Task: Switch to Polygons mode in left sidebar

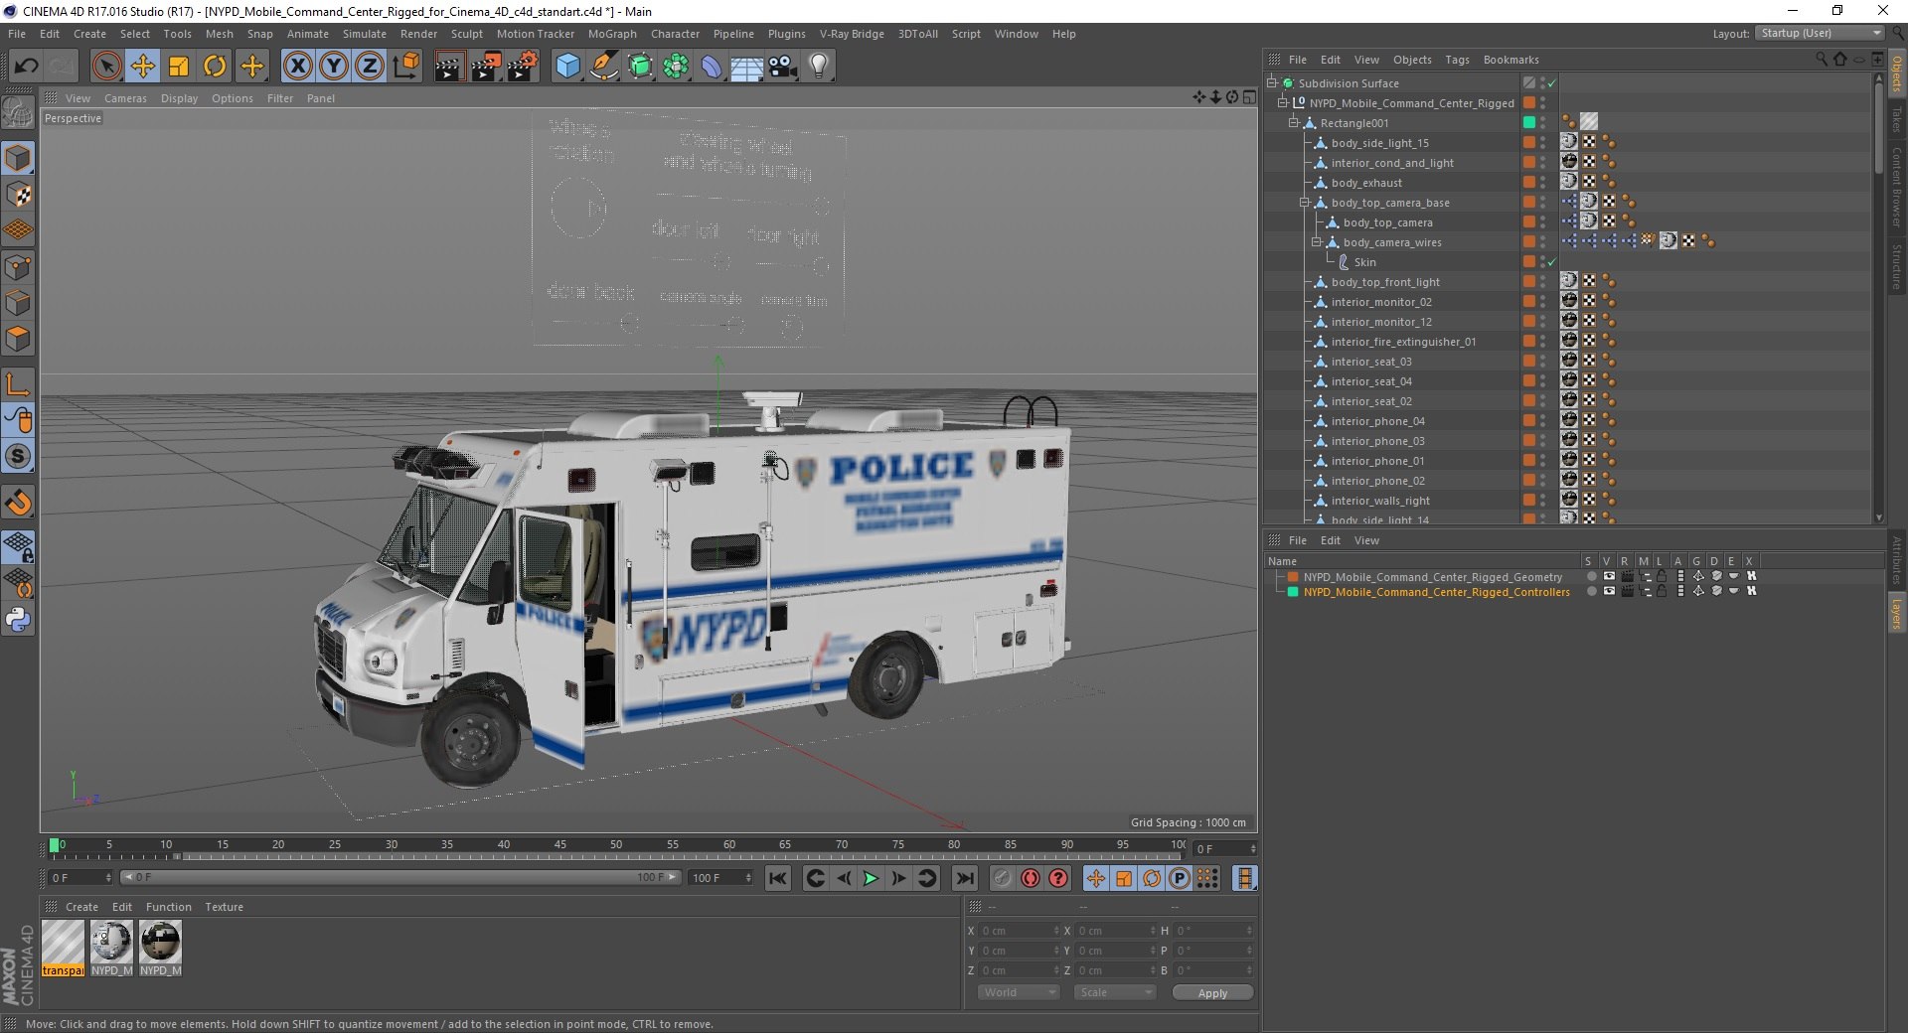Action: click(x=18, y=339)
